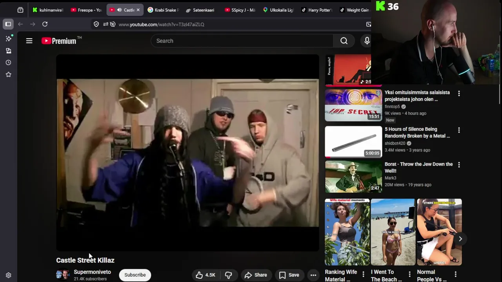Save the video to a playlist
502x282 pixels.
(289, 275)
